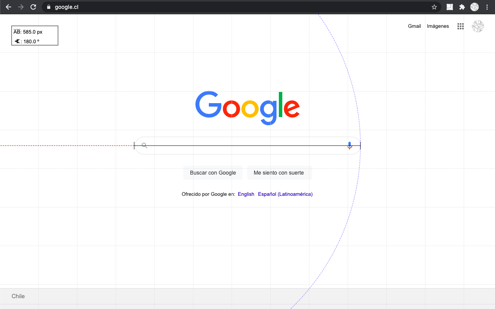Bookmark this page with the star icon
The height and width of the screenshot is (309, 495).
434,7
